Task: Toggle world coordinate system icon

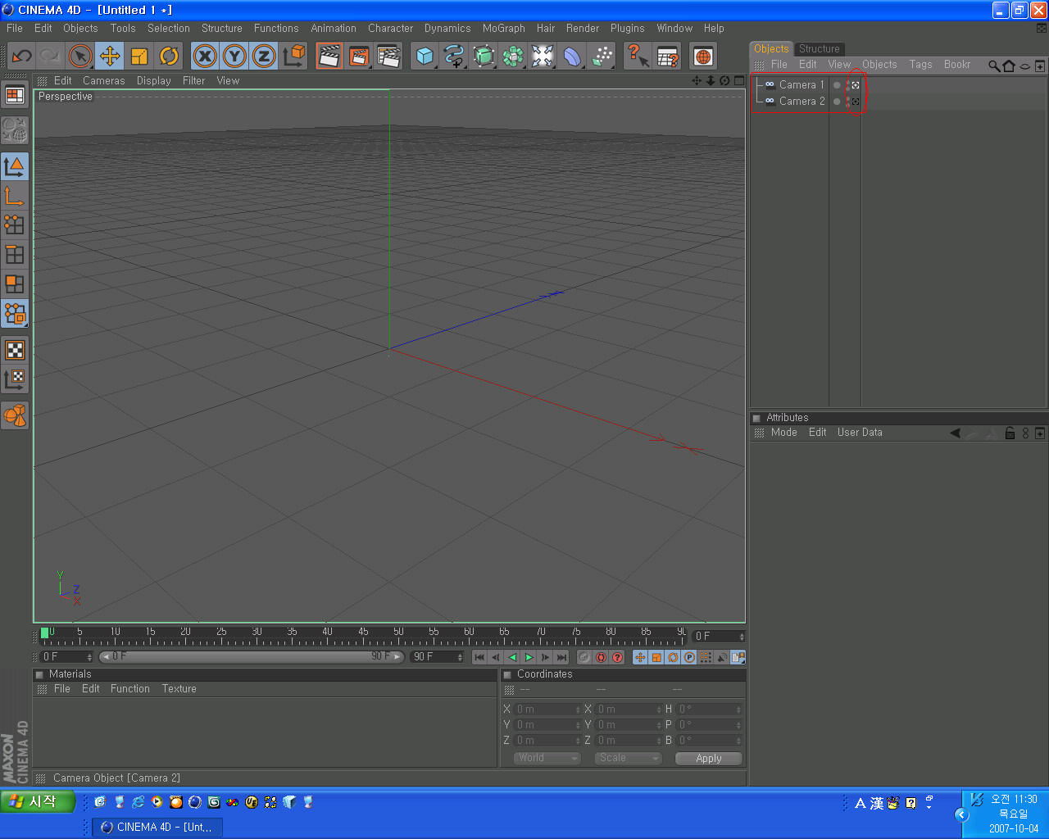Action: click(x=293, y=57)
